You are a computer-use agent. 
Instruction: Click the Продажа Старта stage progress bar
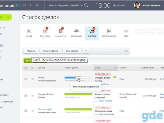(x=78, y=94)
